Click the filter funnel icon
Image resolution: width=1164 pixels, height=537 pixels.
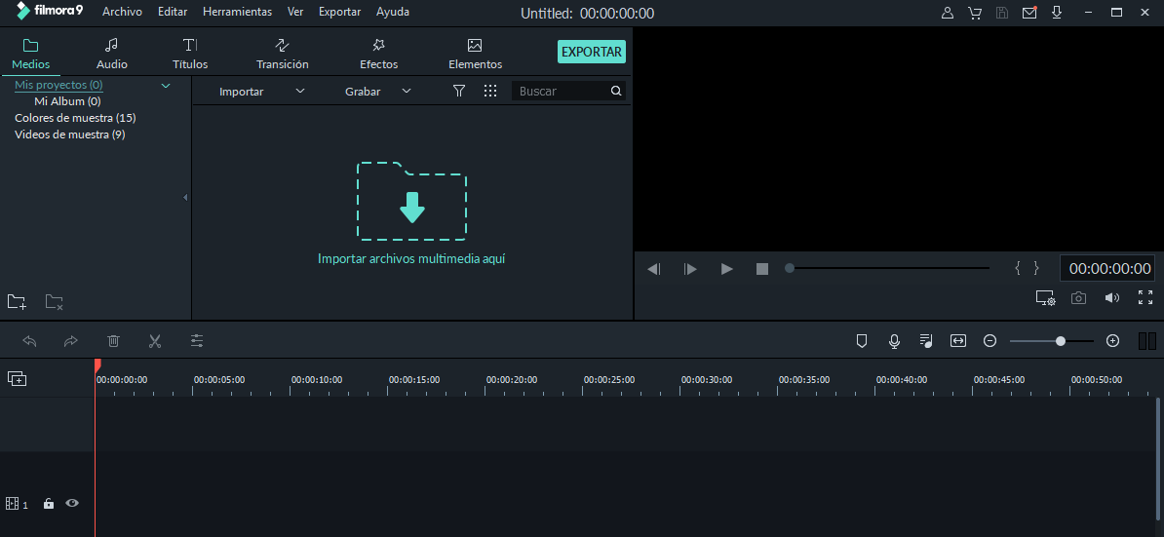coord(459,92)
